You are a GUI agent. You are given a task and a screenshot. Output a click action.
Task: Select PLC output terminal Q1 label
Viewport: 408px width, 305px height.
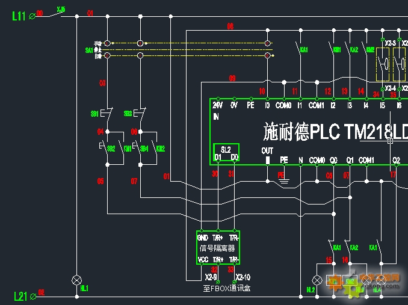[x=350, y=160]
